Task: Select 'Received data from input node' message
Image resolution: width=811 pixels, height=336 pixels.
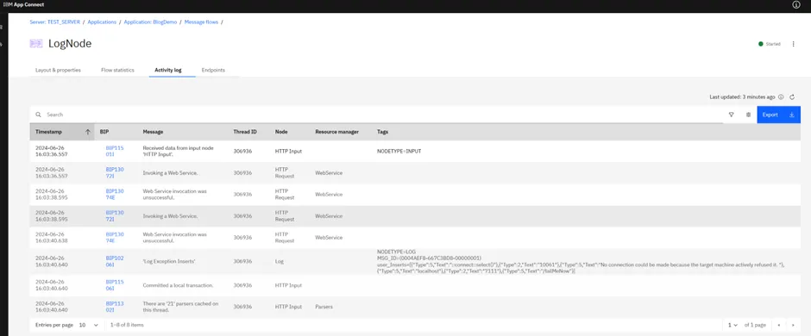Action: (x=179, y=151)
